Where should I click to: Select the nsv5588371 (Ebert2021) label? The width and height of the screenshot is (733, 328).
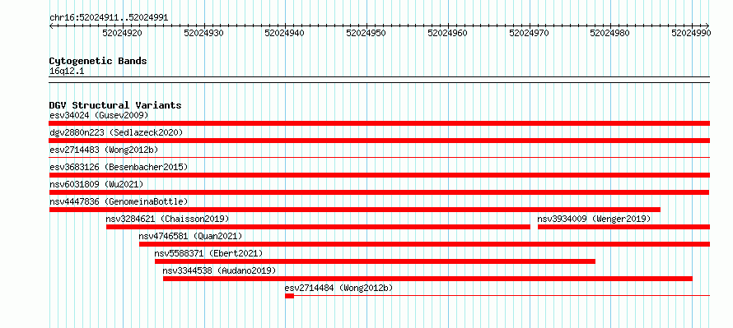(208, 253)
